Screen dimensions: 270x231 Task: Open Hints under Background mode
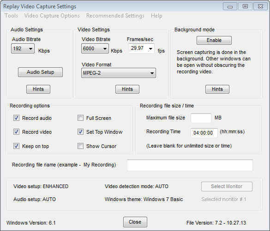(x=217, y=89)
